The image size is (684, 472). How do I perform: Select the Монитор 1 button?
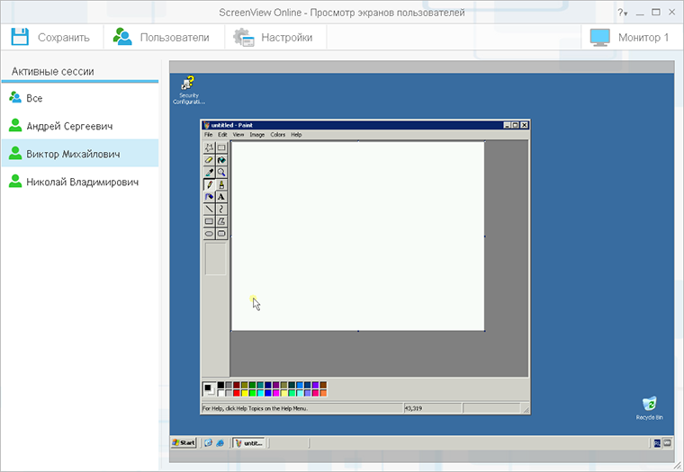coord(629,38)
